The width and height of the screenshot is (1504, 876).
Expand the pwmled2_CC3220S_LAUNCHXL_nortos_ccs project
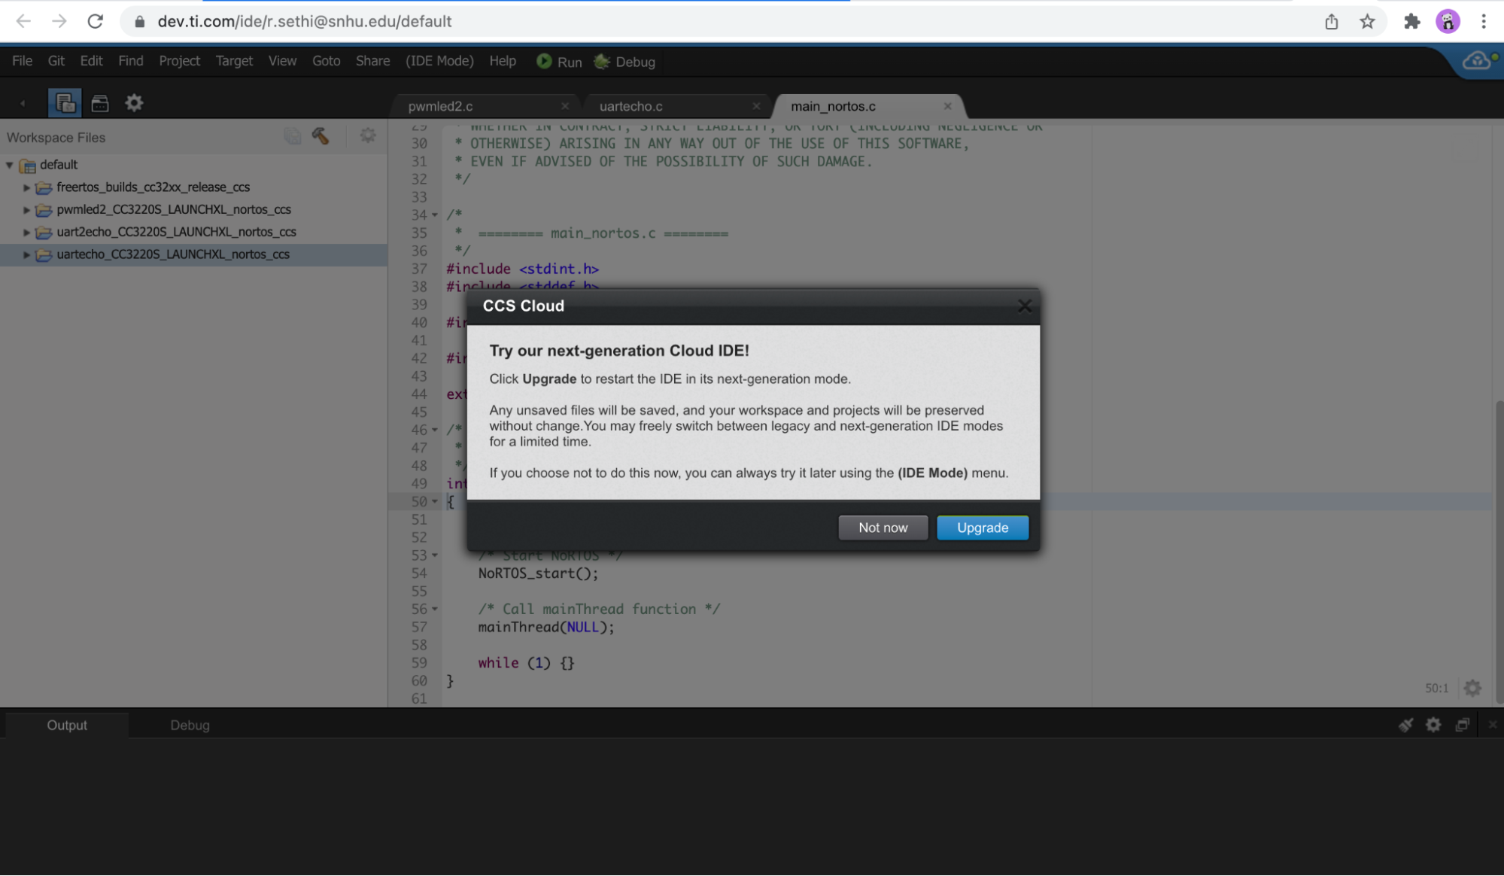(26, 210)
